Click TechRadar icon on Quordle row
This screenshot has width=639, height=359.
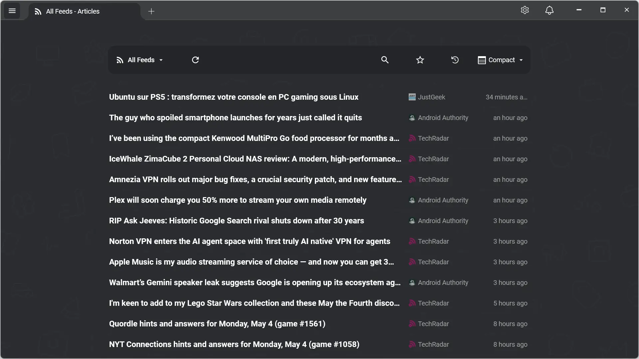(412, 324)
